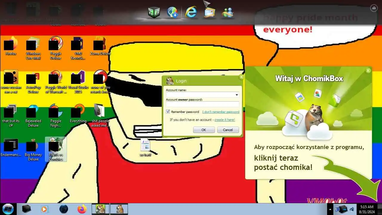Open the Firefox desktop shortcut
The image size is (382, 215).
click(11, 46)
